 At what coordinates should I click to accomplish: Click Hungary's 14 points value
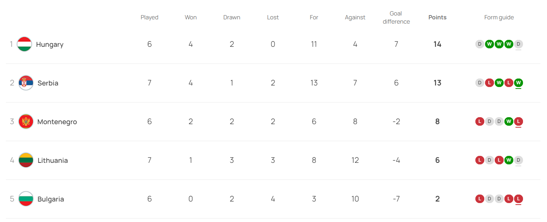coord(437,44)
